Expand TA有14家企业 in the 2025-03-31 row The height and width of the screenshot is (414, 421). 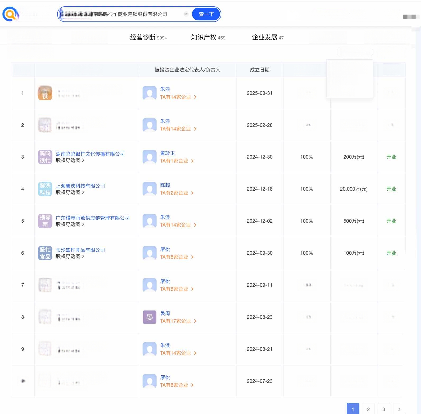tap(178, 97)
